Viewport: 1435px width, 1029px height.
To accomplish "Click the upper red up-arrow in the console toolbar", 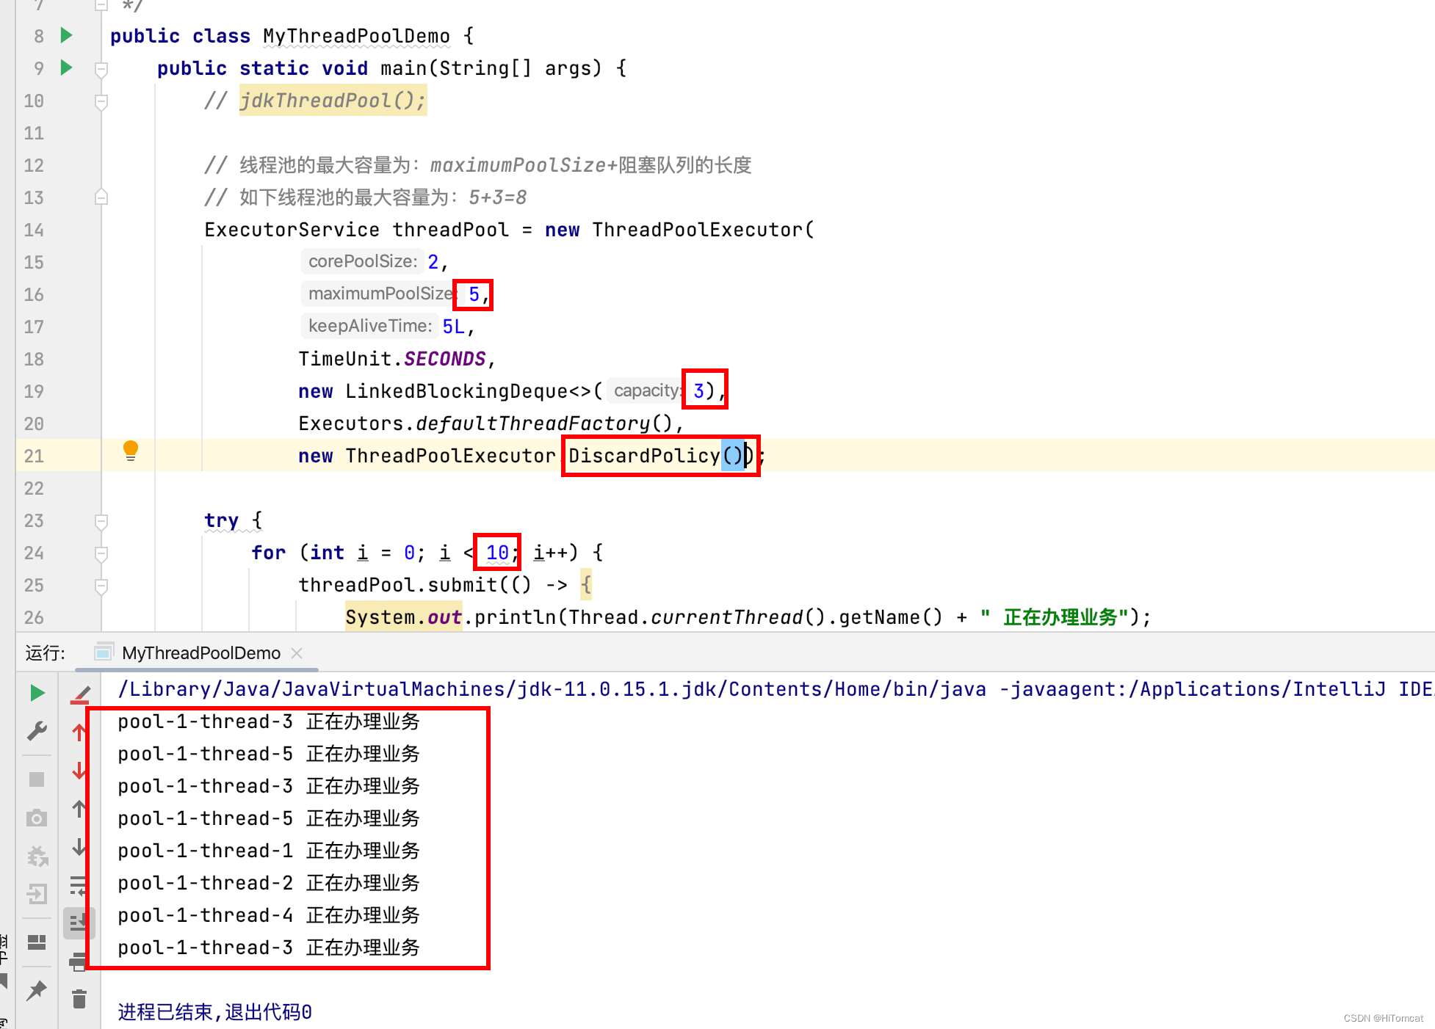I will click(79, 732).
